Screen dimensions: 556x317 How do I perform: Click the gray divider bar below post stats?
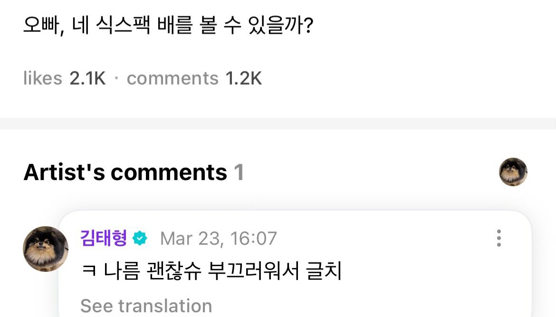coord(278,124)
